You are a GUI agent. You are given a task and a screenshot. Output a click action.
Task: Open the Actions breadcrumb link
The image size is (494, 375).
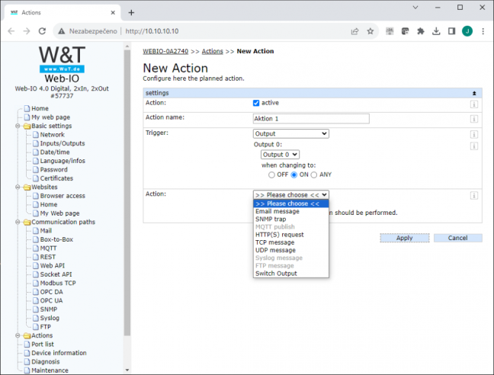point(213,51)
